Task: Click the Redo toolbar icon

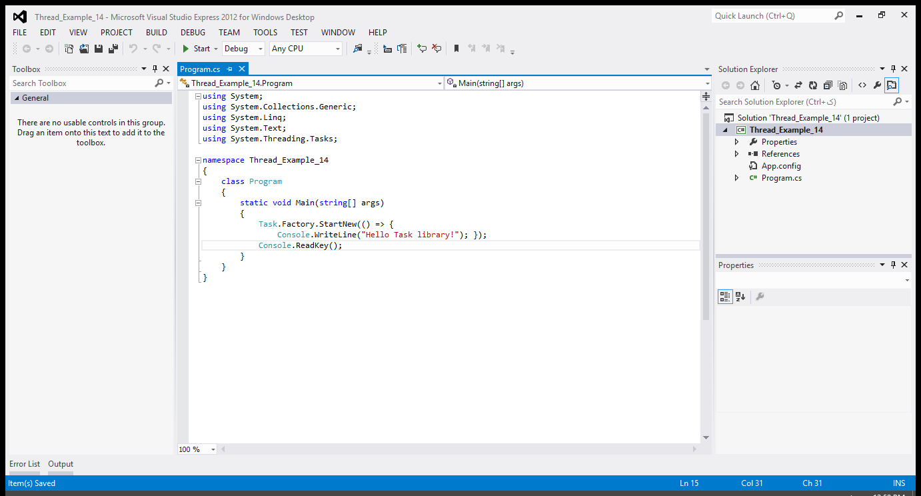Action: coord(157,49)
